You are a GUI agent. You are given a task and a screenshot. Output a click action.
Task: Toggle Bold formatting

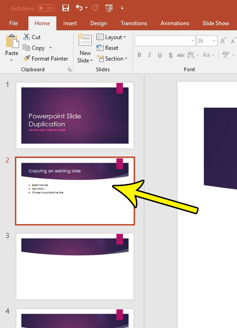(x=139, y=55)
